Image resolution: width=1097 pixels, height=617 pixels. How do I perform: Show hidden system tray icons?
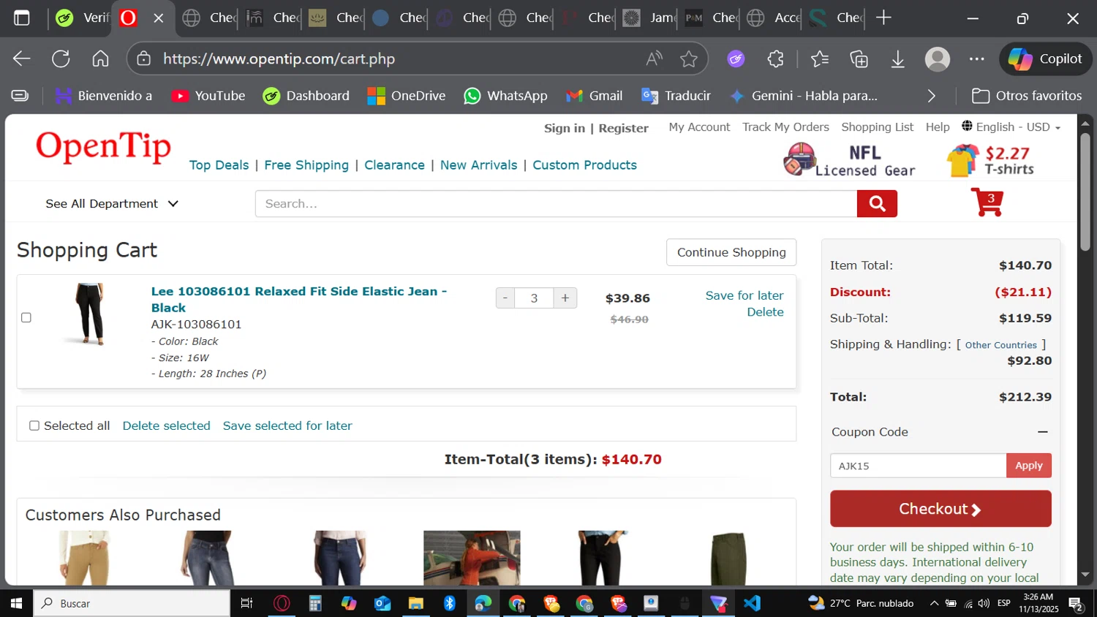click(934, 603)
